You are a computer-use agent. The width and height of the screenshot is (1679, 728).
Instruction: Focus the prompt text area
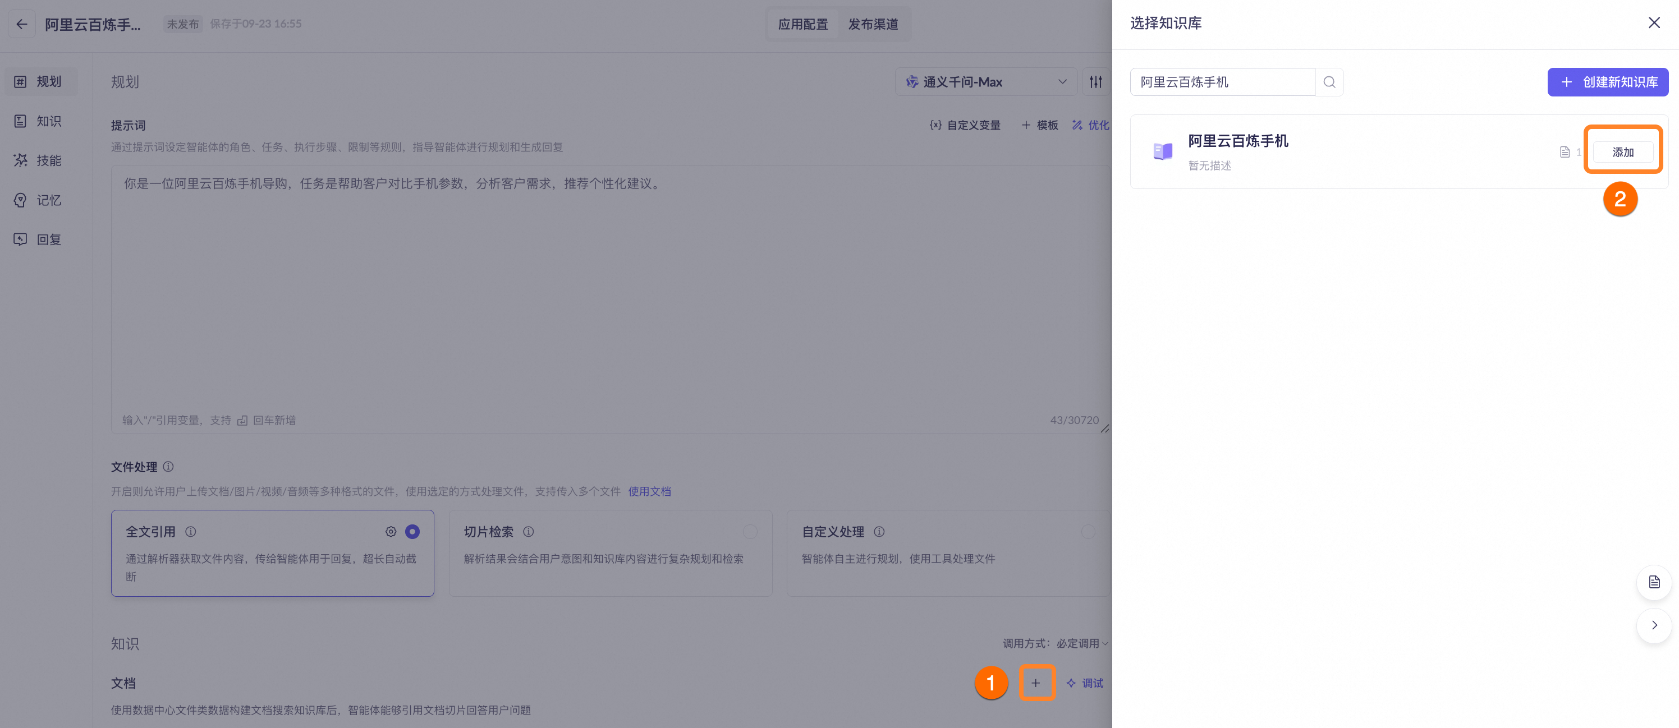611,299
